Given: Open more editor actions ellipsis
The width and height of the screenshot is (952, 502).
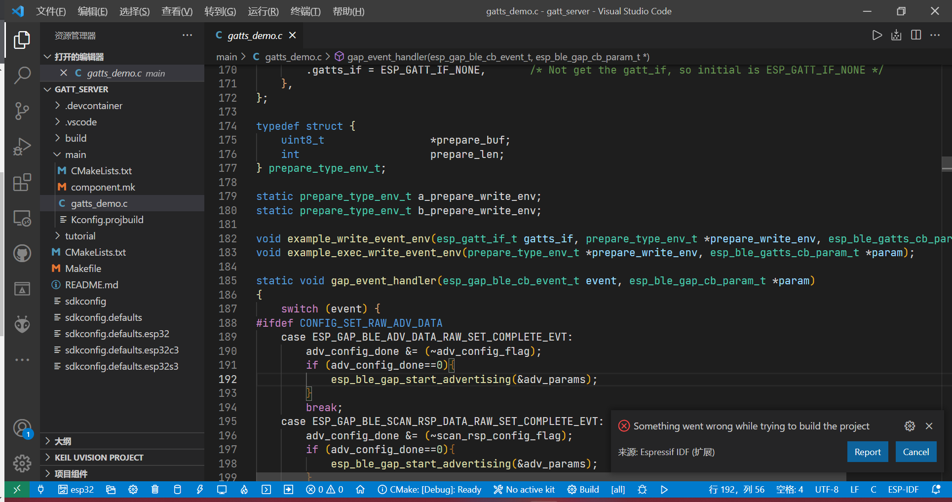Looking at the screenshot, I should coord(935,35).
